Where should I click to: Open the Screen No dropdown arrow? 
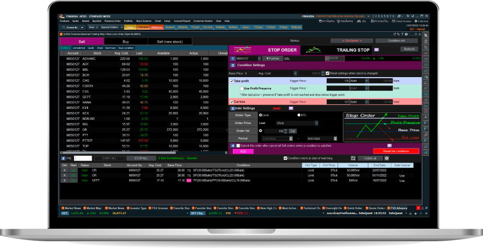tap(82, 28)
